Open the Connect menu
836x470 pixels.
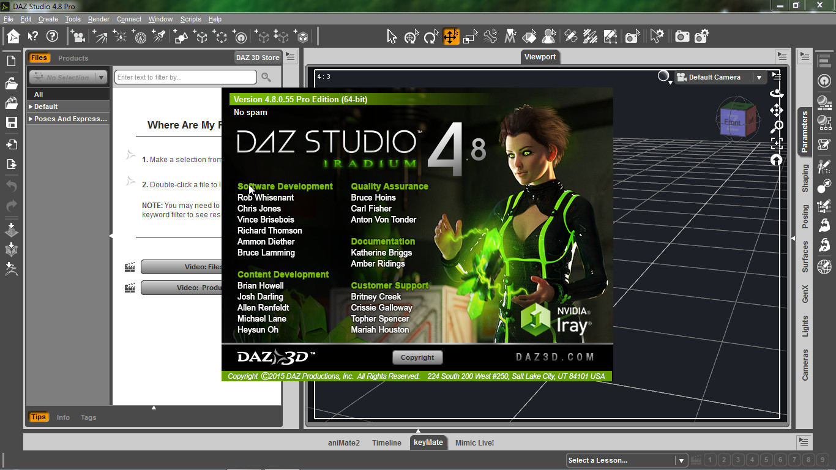129,19
